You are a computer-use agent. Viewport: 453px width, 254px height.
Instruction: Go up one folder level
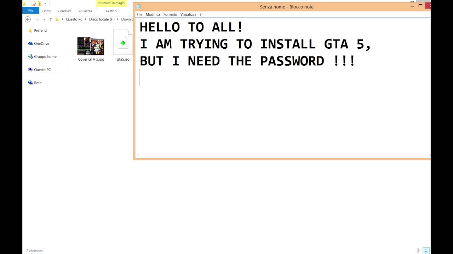pyautogui.click(x=51, y=19)
